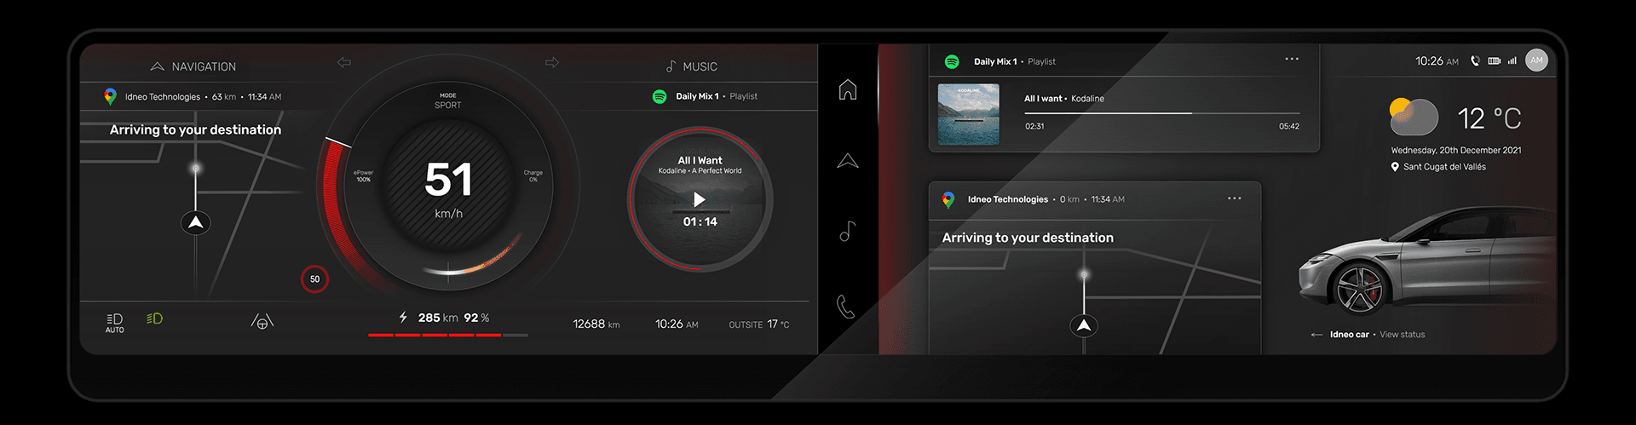This screenshot has width=1636, height=425.
Task: Click the left arrow beside the speedometer
Action: (x=344, y=62)
